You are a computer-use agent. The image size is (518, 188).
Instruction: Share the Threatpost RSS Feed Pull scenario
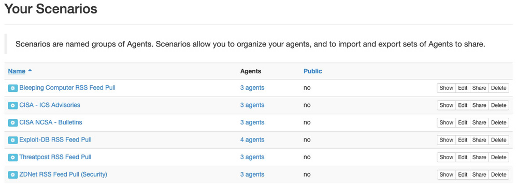pyautogui.click(x=479, y=157)
